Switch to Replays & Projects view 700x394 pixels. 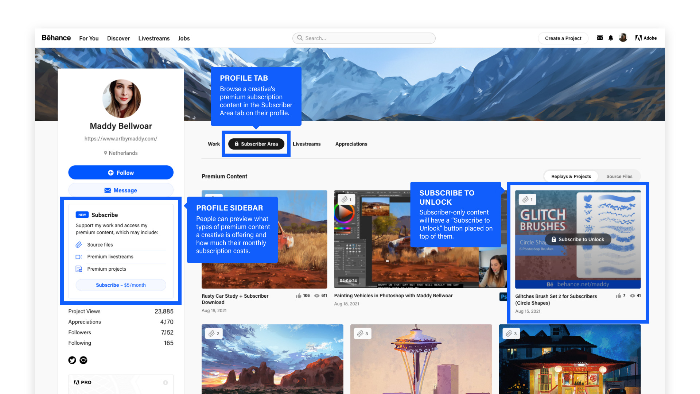[x=571, y=176]
